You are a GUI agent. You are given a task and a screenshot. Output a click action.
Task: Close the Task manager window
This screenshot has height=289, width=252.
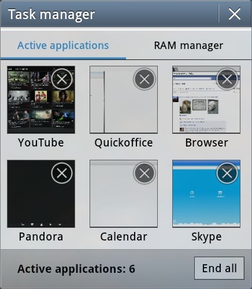pyautogui.click(x=235, y=14)
